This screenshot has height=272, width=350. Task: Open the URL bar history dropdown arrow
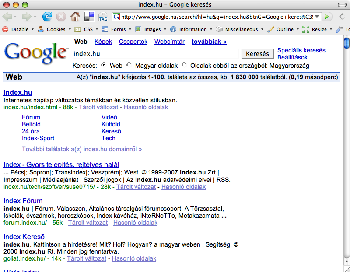[317, 17]
